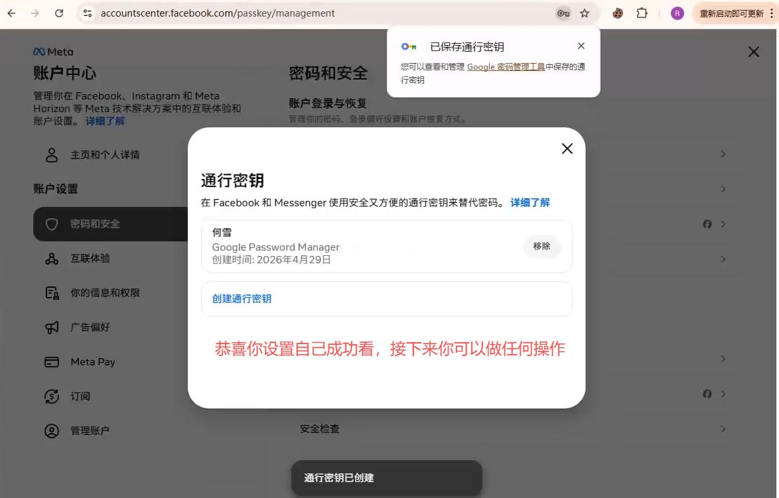Go back to previous page
Screen dimensions: 779x498
[11, 13]
